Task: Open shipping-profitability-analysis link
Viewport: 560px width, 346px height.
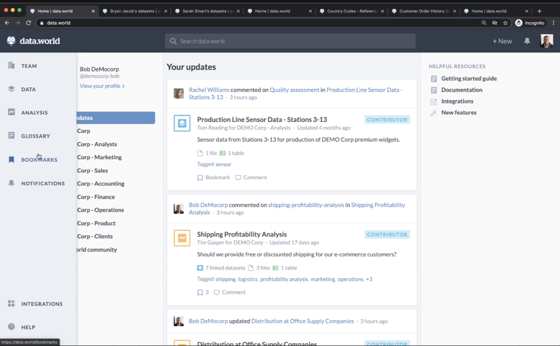Action: coord(306,205)
